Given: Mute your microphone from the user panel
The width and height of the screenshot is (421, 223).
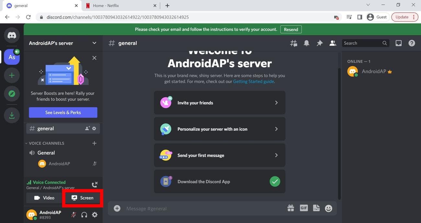Looking at the screenshot, I should coord(73,214).
